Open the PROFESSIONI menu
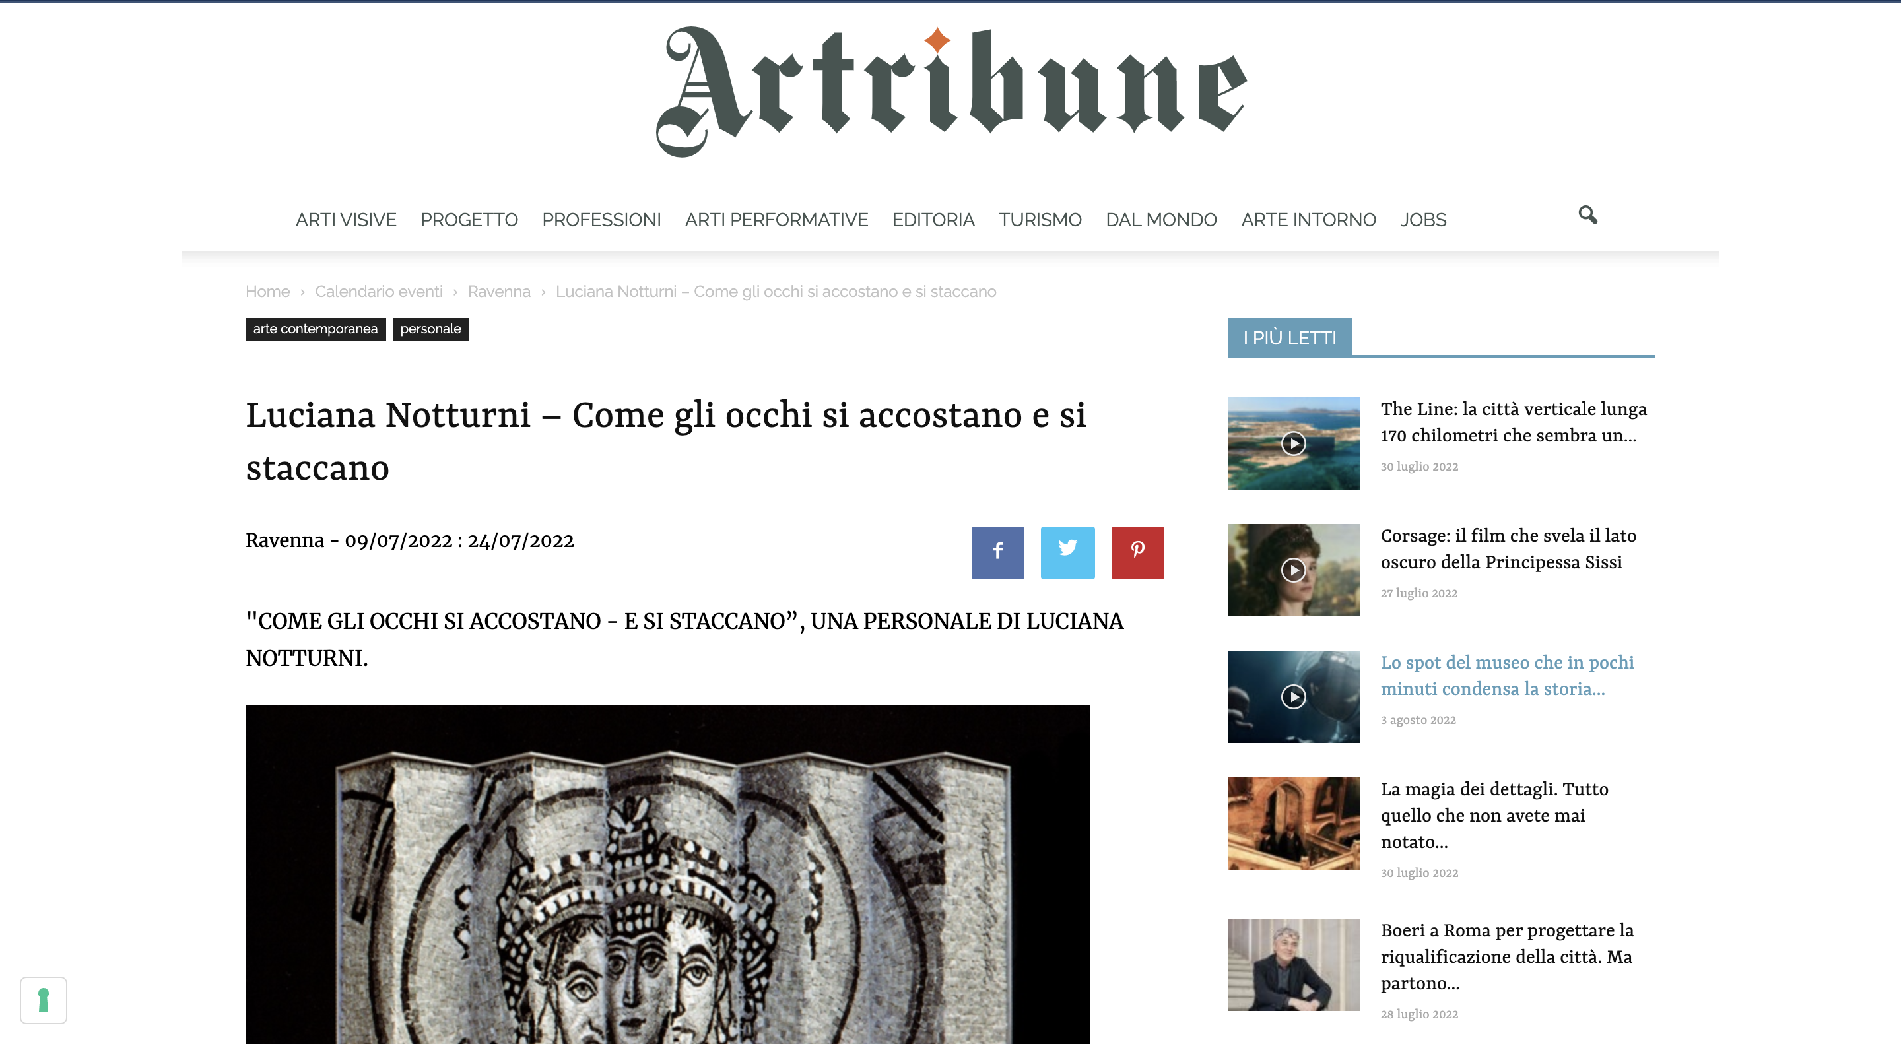 coord(601,220)
